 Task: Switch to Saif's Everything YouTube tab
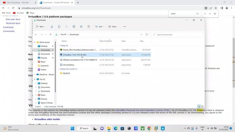[19, 3]
